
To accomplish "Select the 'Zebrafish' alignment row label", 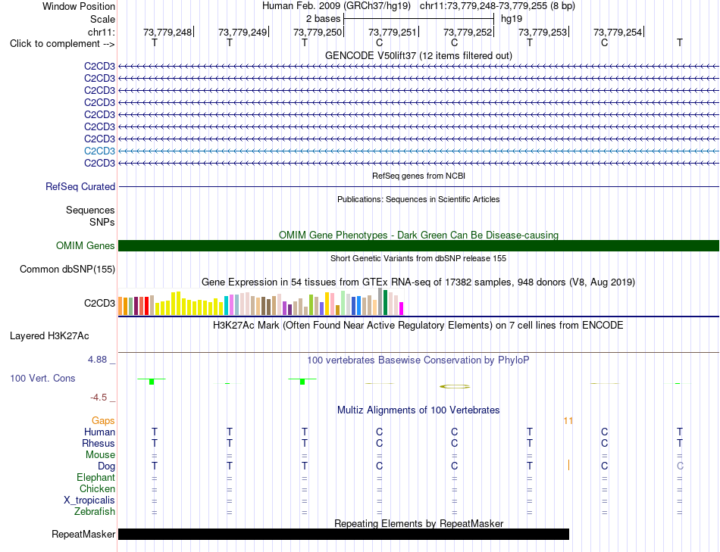I will [95, 512].
